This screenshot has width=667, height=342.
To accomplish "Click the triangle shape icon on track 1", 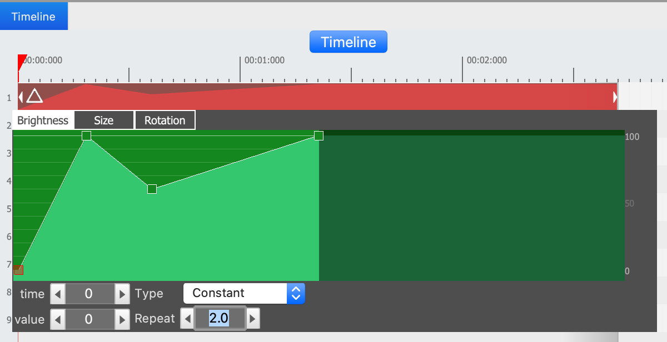I will 34,96.
